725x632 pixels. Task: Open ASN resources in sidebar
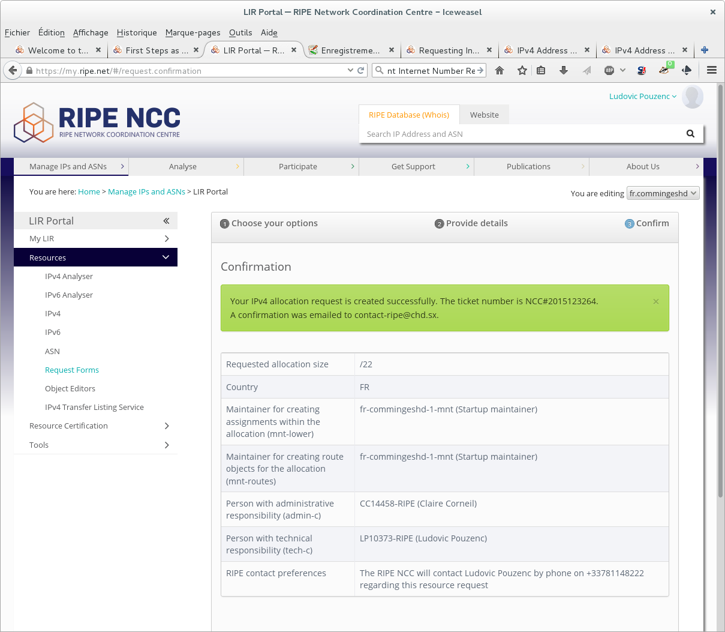coord(52,352)
